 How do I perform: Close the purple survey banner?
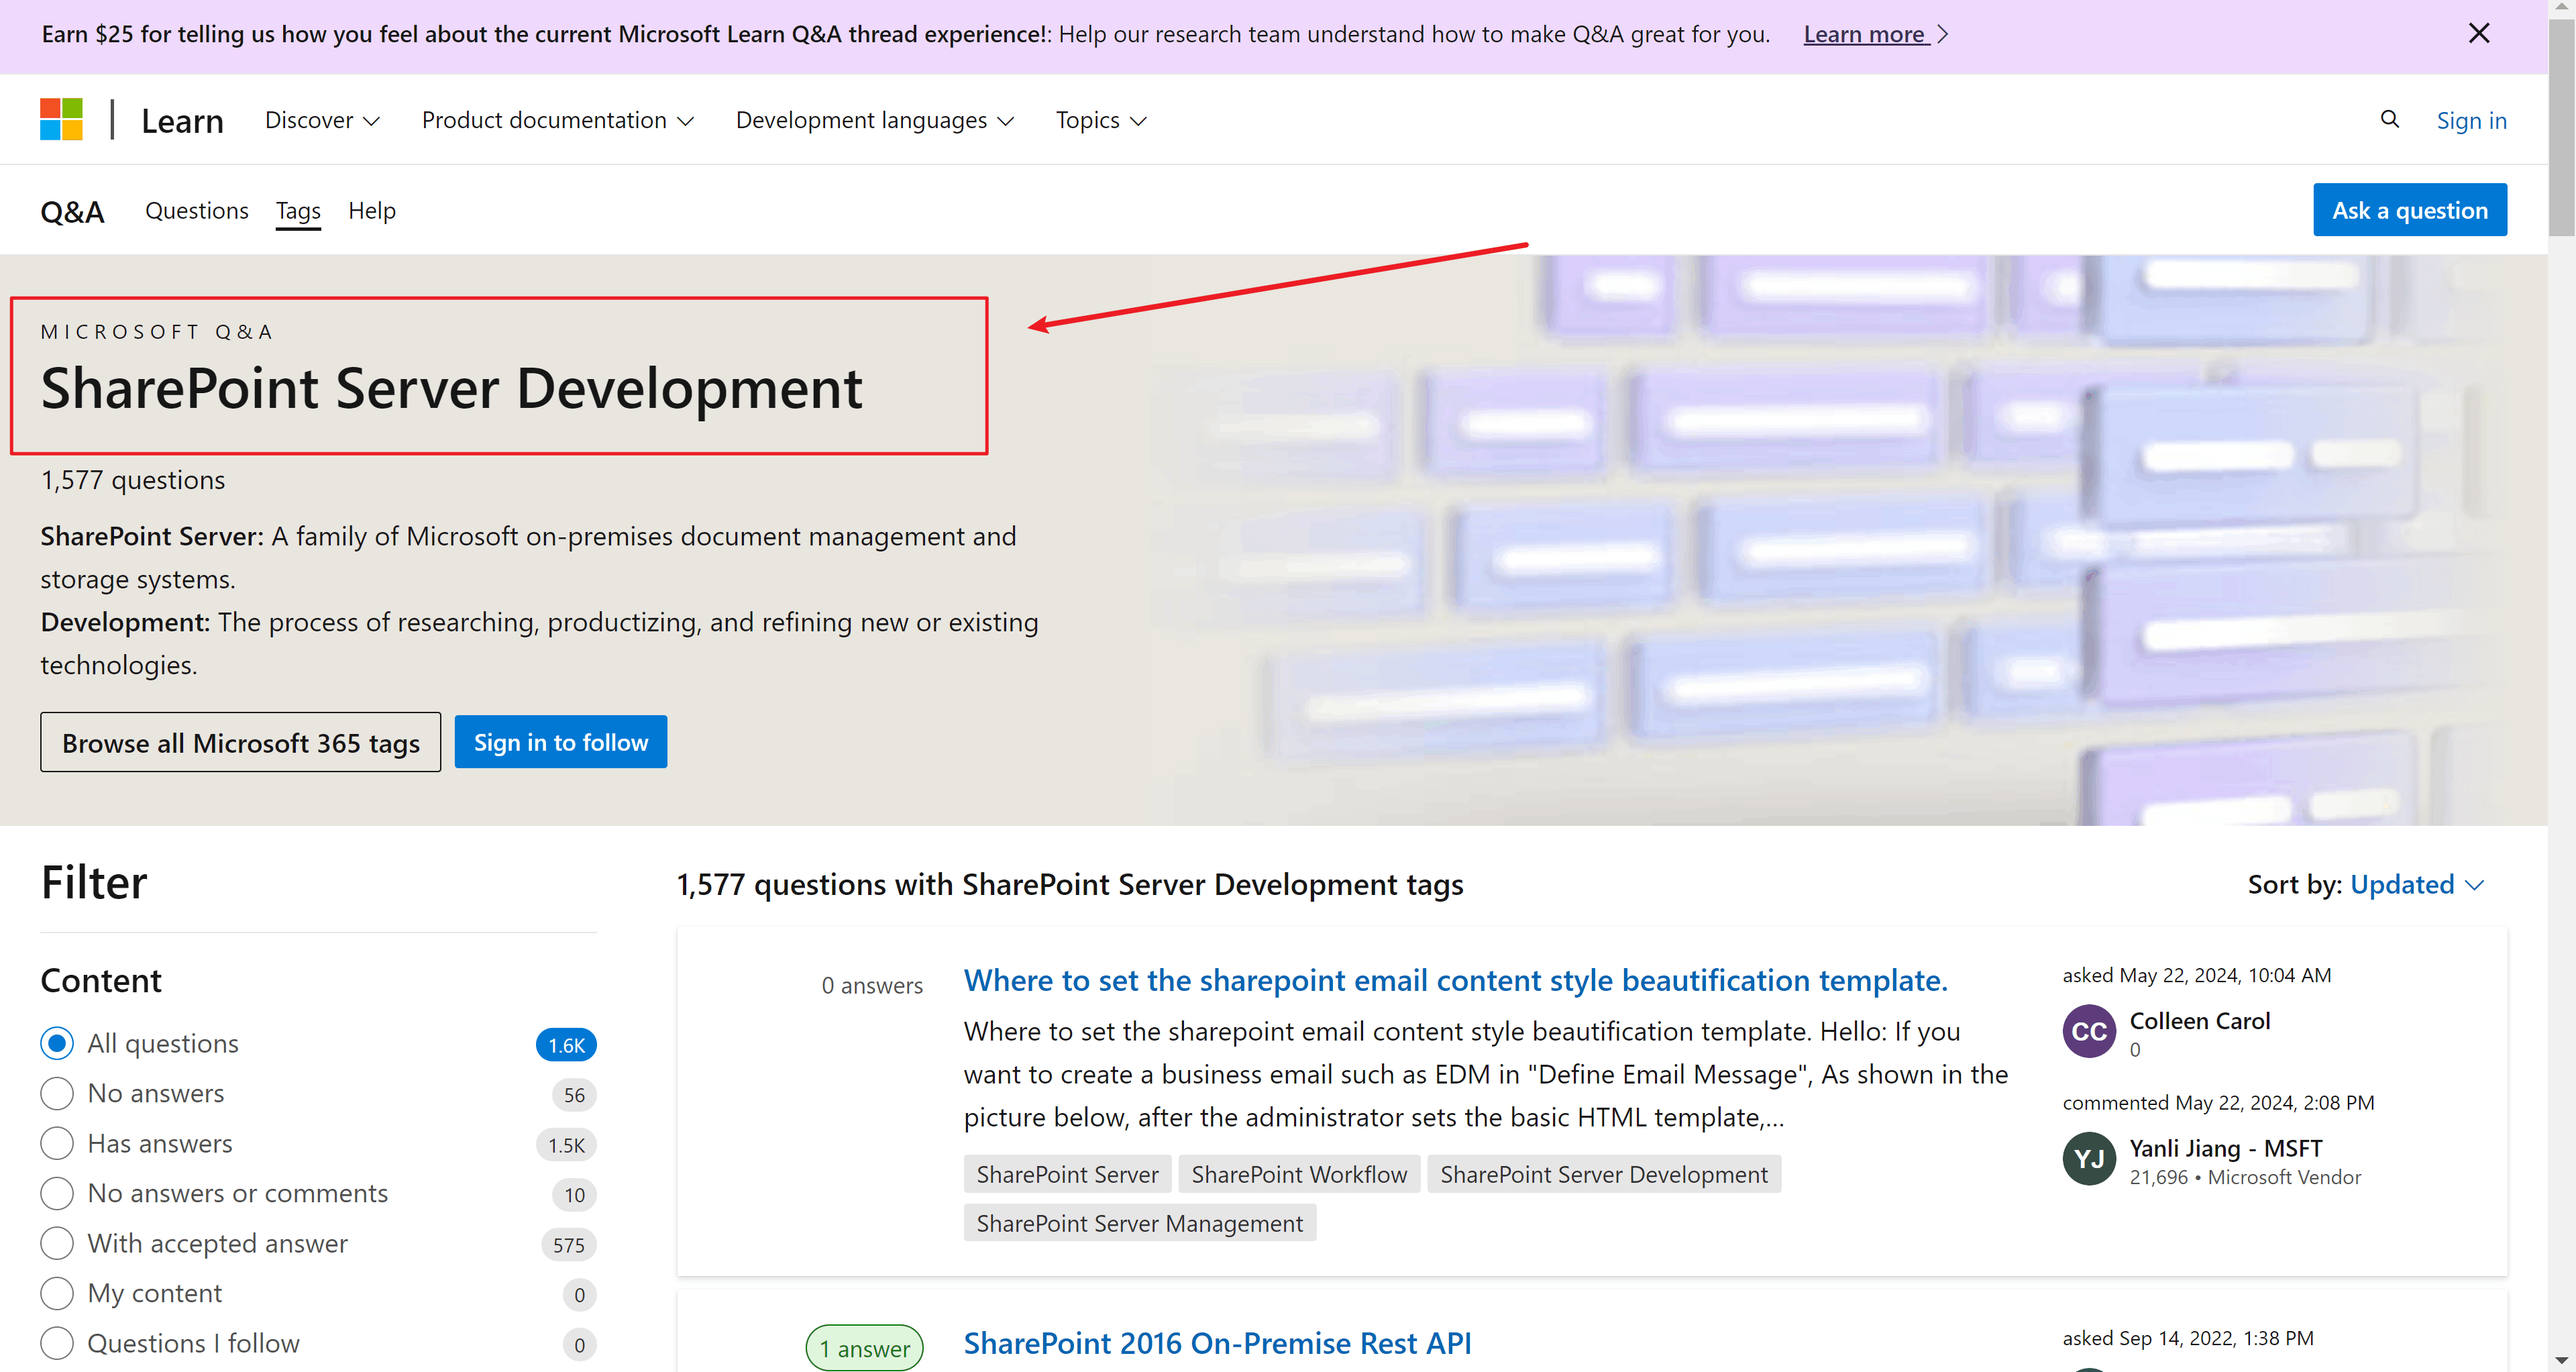coord(2478,33)
